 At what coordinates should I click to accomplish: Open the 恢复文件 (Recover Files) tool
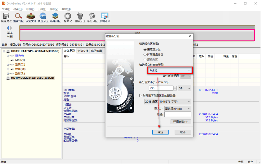coord(31,17)
